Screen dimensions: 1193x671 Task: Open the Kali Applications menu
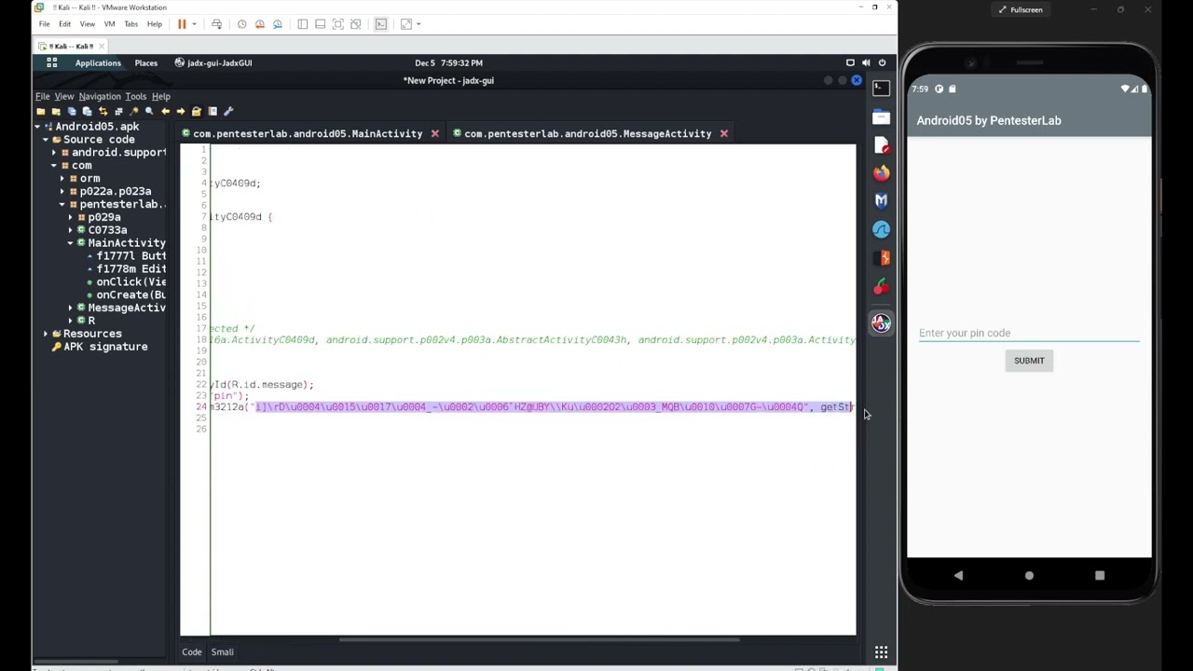coord(98,62)
